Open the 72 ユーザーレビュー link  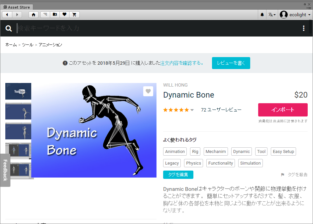221,110
